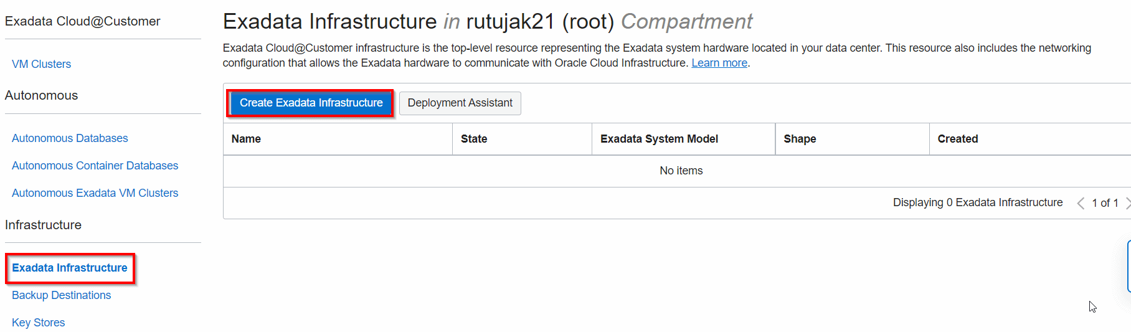Viewport: 1131px width, 332px height.
Task: Open Autonomous Container Databases page
Action: pyautogui.click(x=95, y=166)
